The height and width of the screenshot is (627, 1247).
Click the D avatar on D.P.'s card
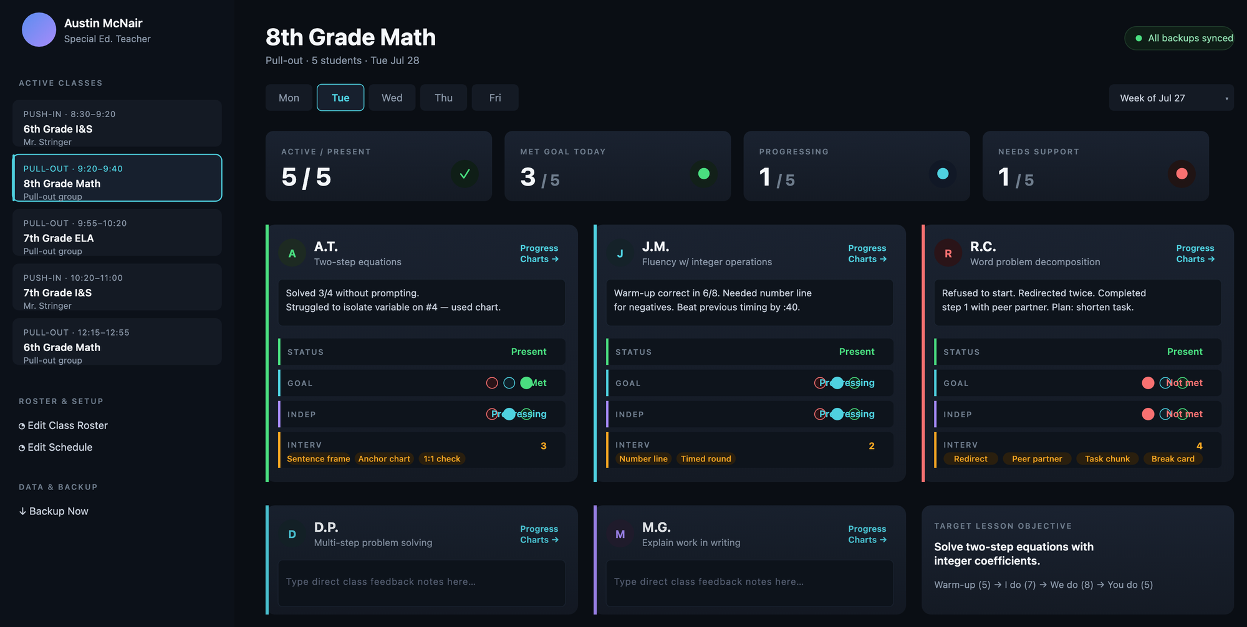[x=292, y=534]
